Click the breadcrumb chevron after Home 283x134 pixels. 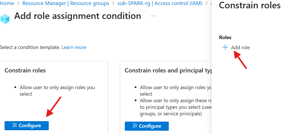tap(18, 4)
